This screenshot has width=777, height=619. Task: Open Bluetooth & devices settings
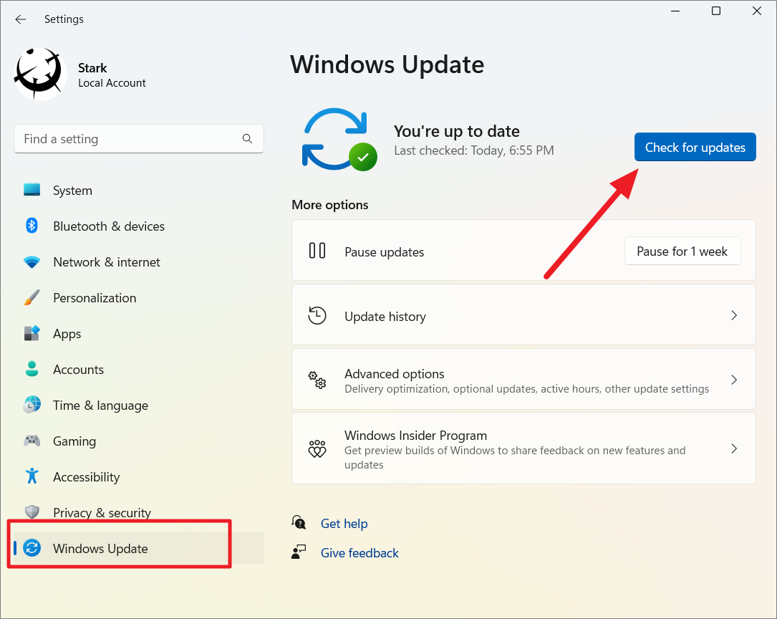pyautogui.click(x=109, y=226)
